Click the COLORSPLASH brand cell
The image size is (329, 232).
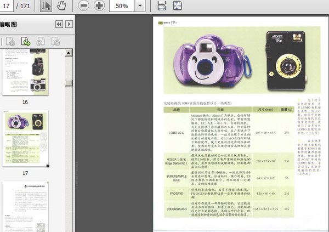[177, 209]
